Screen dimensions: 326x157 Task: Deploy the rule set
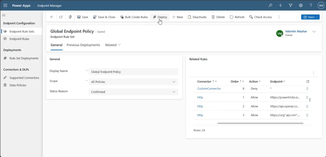[160, 17]
